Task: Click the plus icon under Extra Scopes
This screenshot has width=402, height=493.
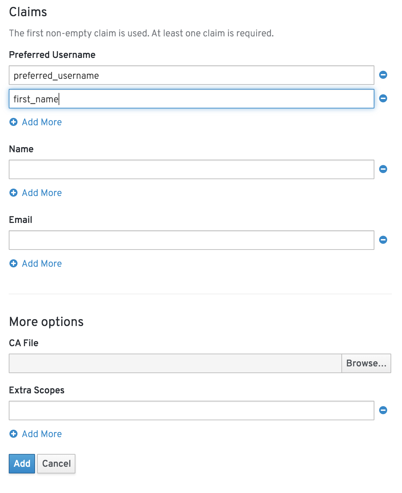Action: click(13, 434)
